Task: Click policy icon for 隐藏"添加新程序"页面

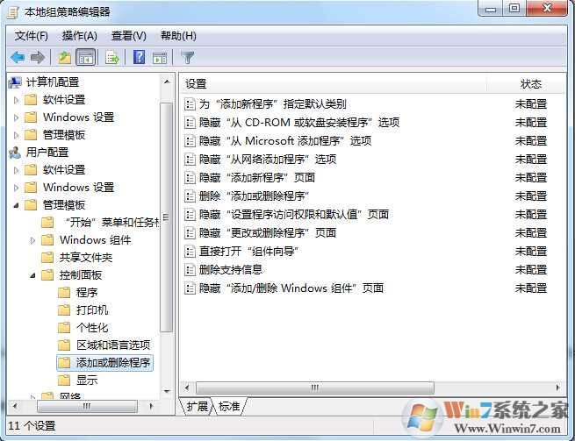Action: (190, 178)
